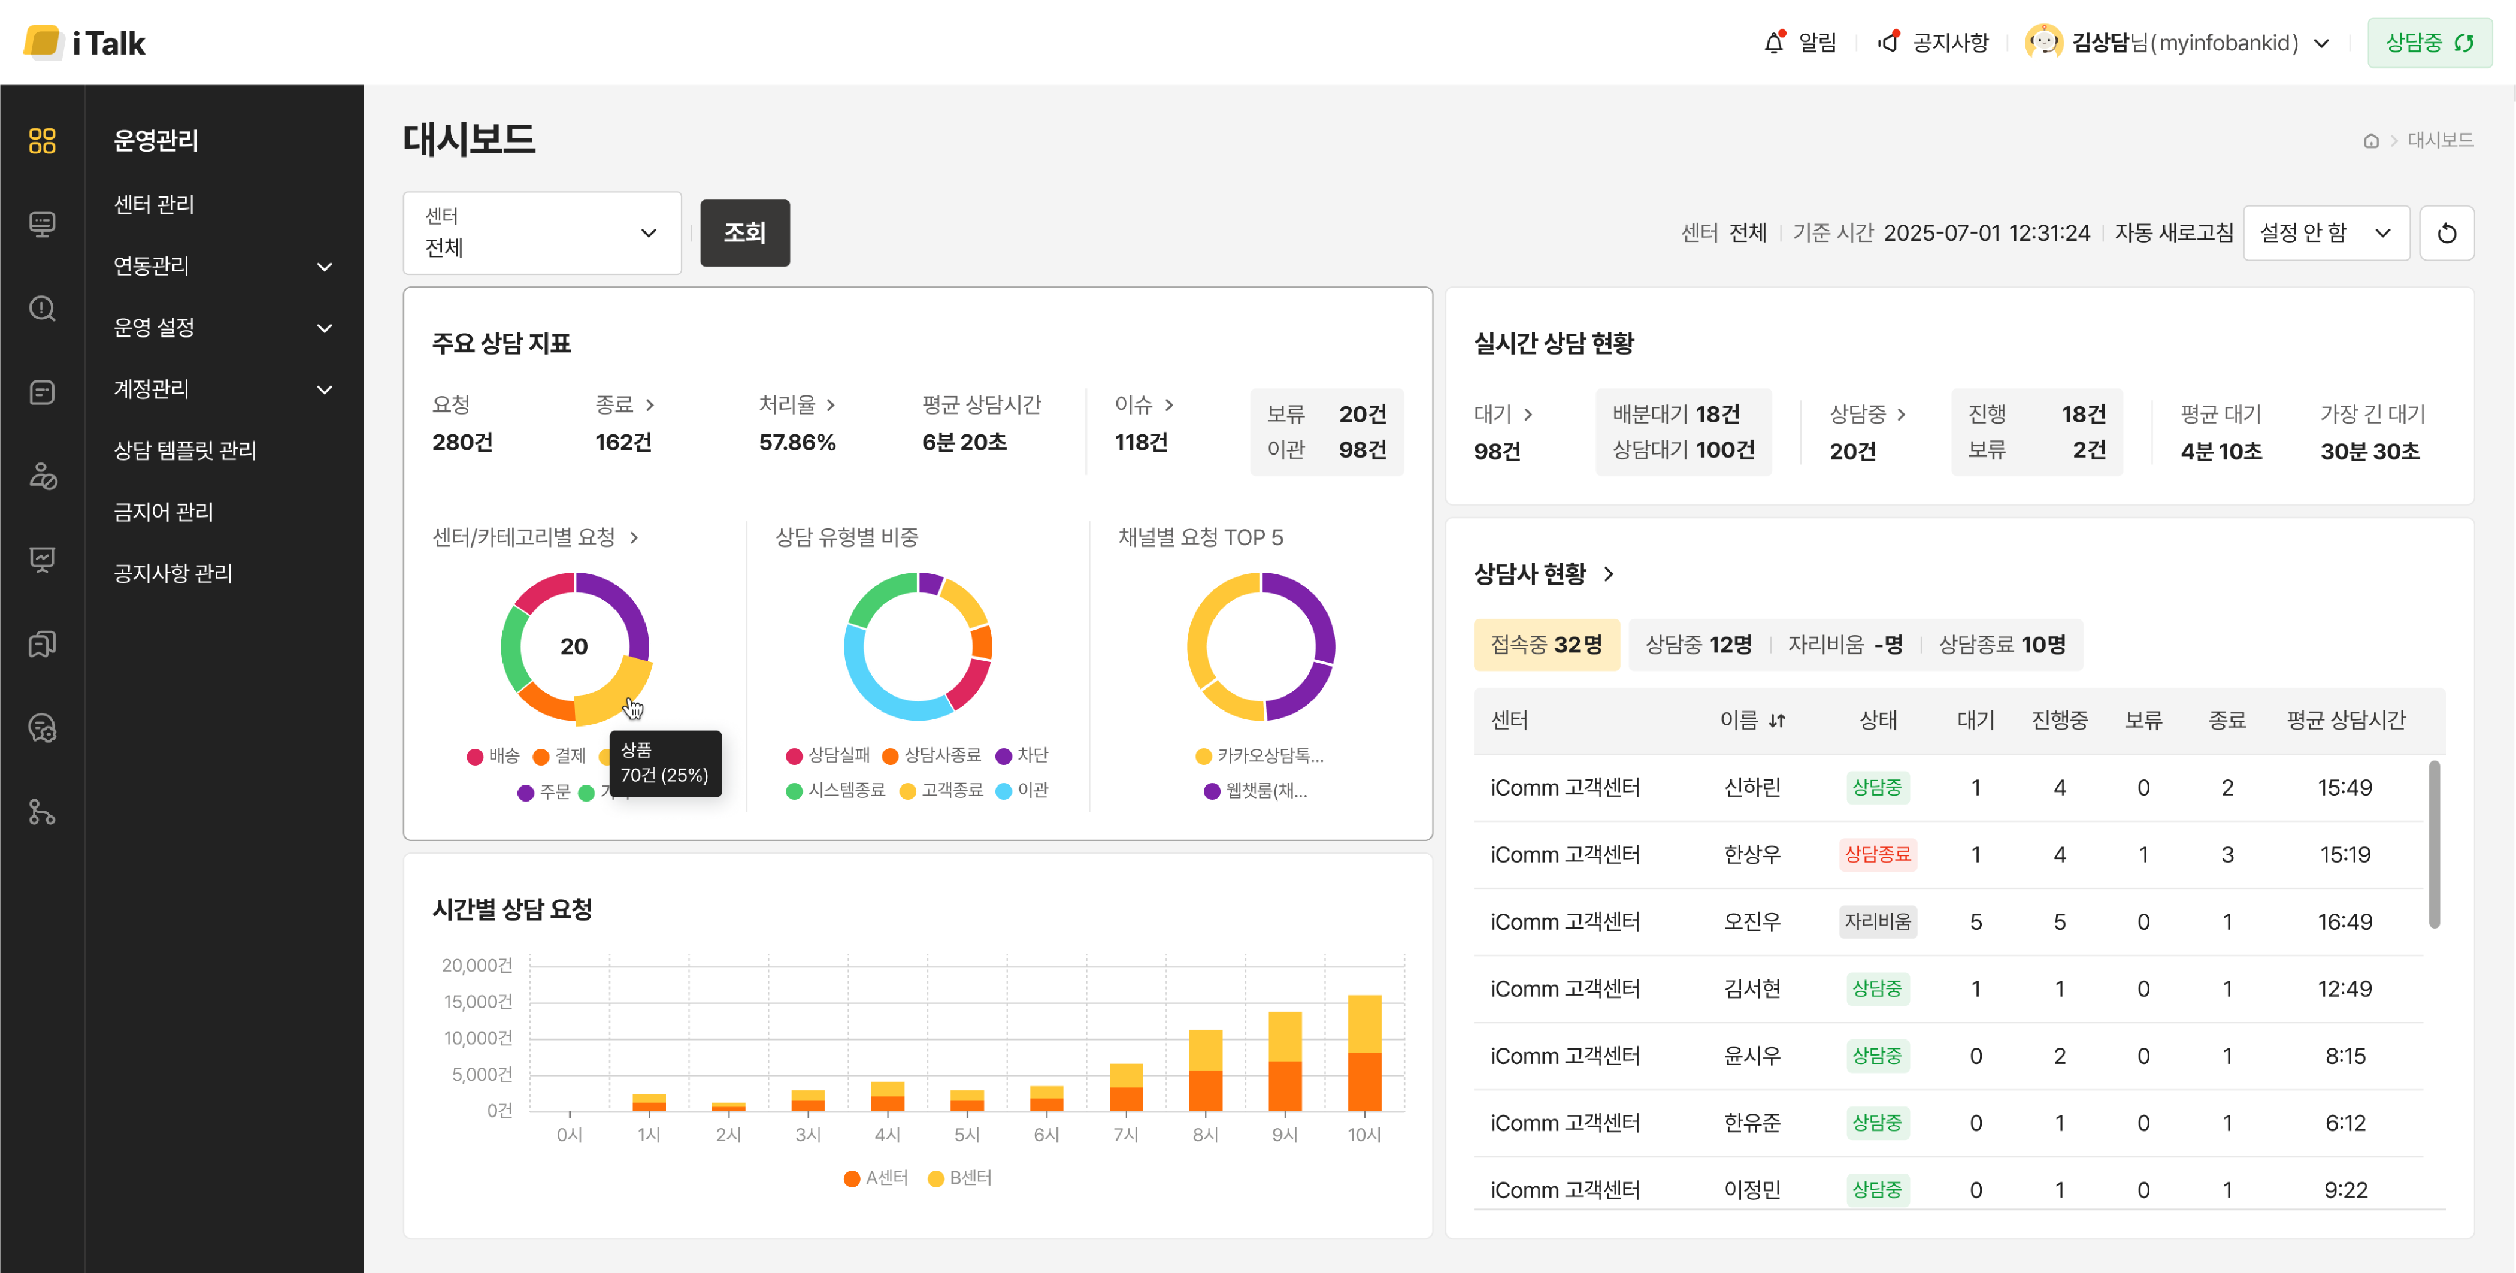The height and width of the screenshot is (1273, 2516).
Task: Toggle 결제 legend in category chart
Action: (x=559, y=756)
